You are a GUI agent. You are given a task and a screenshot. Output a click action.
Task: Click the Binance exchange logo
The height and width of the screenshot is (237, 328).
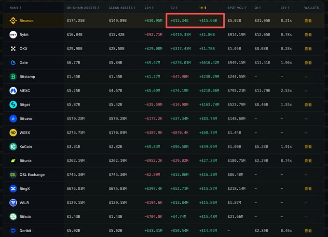[x=13, y=21]
